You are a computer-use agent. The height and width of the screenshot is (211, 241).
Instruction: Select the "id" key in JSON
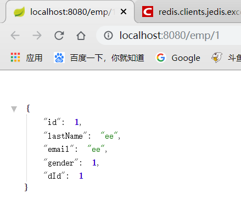(x=52, y=122)
